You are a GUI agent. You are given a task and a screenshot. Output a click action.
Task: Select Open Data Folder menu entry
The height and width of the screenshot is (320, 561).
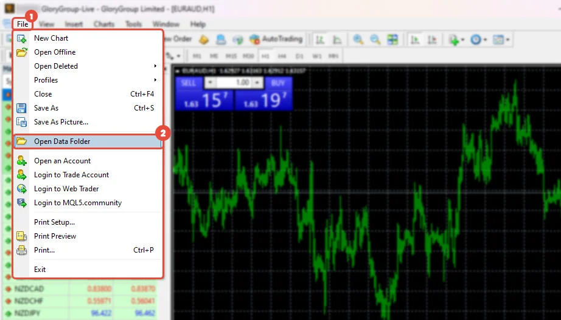[x=62, y=141]
